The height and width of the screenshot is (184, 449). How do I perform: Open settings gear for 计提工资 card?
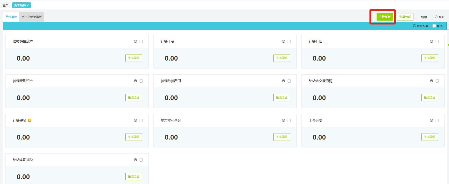click(x=283, y=41)
